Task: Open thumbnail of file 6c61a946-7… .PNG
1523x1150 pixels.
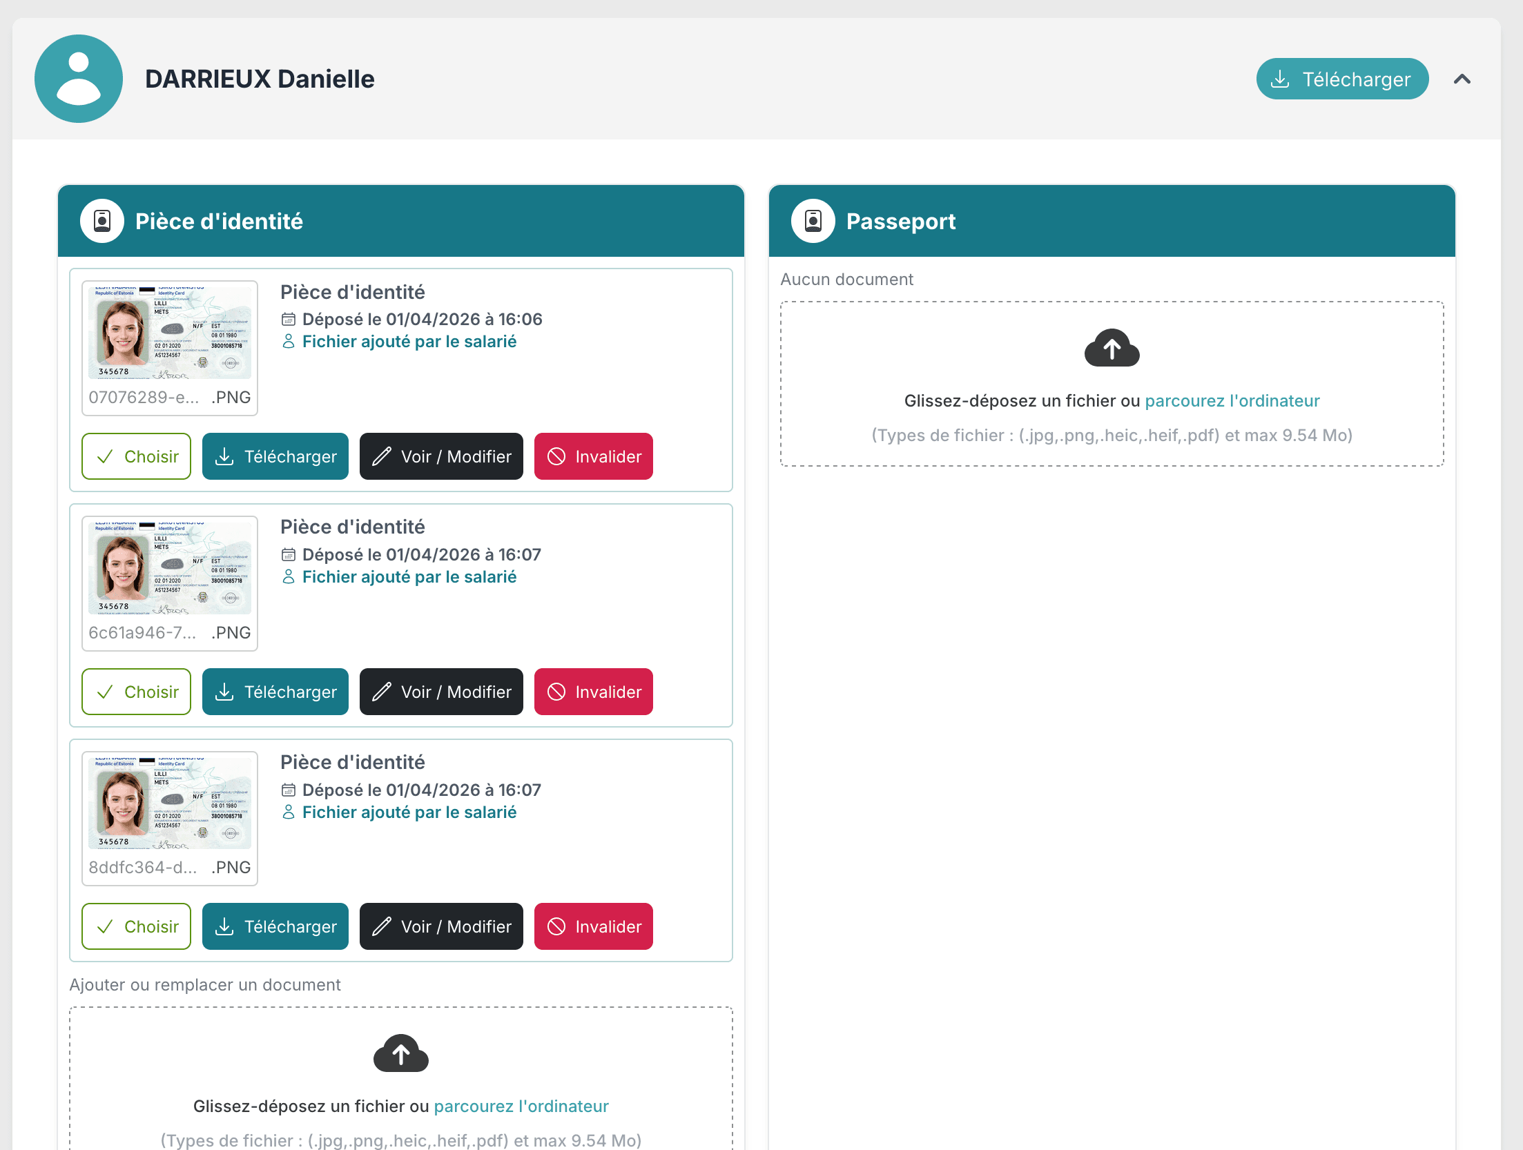Action: click(170, 567)
